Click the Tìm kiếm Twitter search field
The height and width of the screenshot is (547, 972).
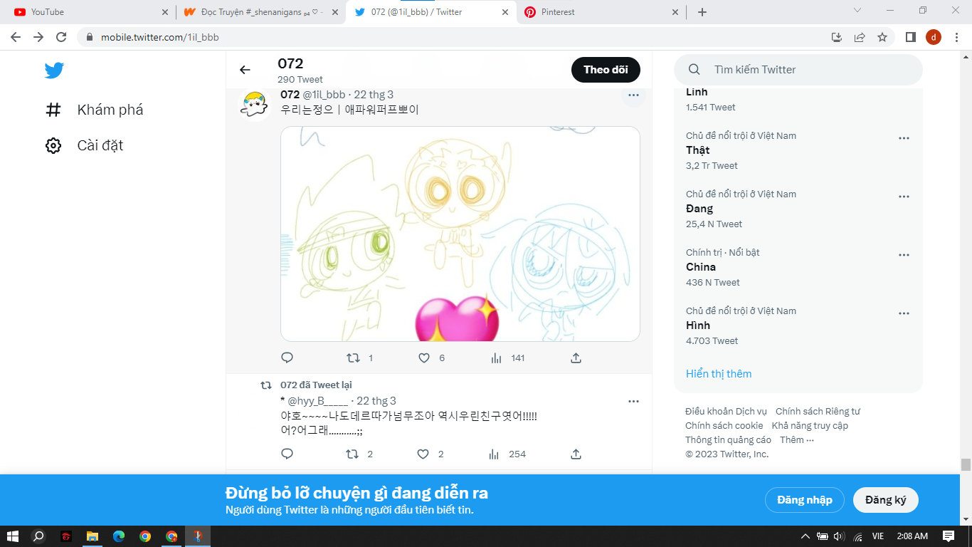coord(804,70)
